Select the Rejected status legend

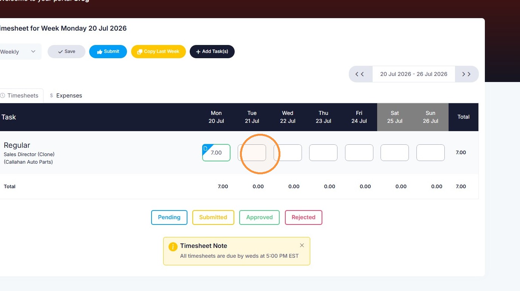tap(303, 217)
